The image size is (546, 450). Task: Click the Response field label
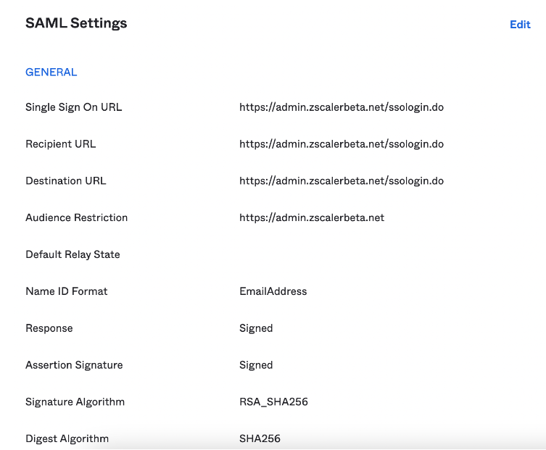(x=49, y=328)
